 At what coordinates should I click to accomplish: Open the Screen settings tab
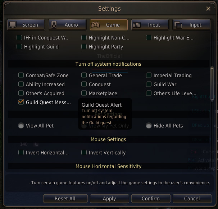tap(26, 25)
